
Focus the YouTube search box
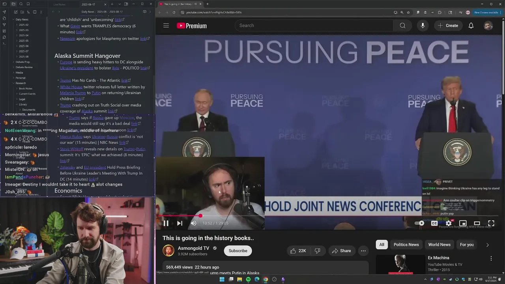(314, 26)
